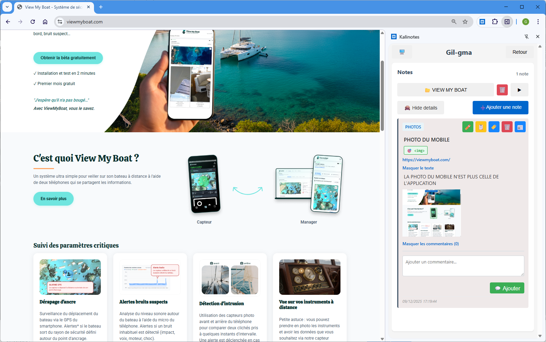
Task: Click the computer monitor icon in Kalinotes
Action: click(402, 52)
